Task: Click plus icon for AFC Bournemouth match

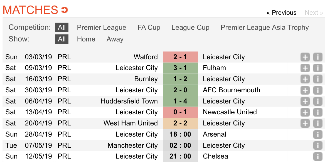Action: pos(305,90)
